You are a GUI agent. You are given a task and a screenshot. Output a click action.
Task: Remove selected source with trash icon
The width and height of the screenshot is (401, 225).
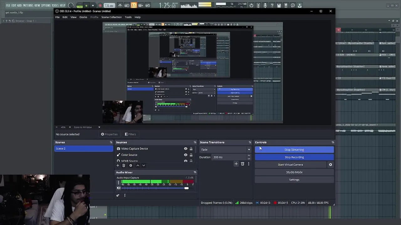[124, 166]
